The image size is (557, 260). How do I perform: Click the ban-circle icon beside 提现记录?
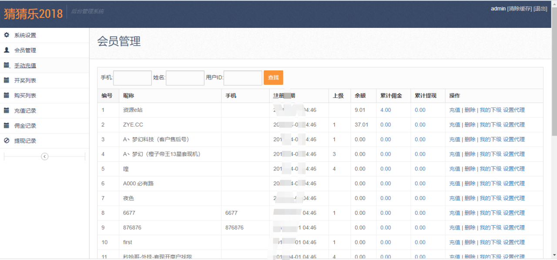point(7,140)
